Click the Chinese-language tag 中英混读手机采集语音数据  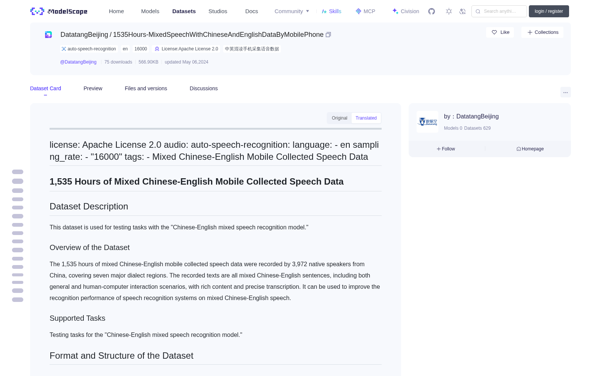coord(252,49)
